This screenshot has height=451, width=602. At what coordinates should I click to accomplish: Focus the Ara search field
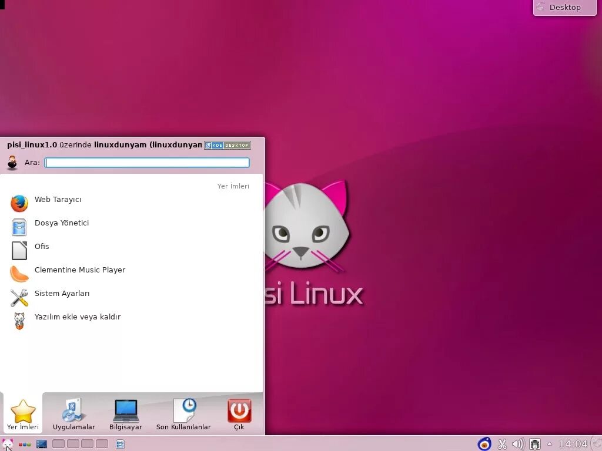(x=147, y=163)
